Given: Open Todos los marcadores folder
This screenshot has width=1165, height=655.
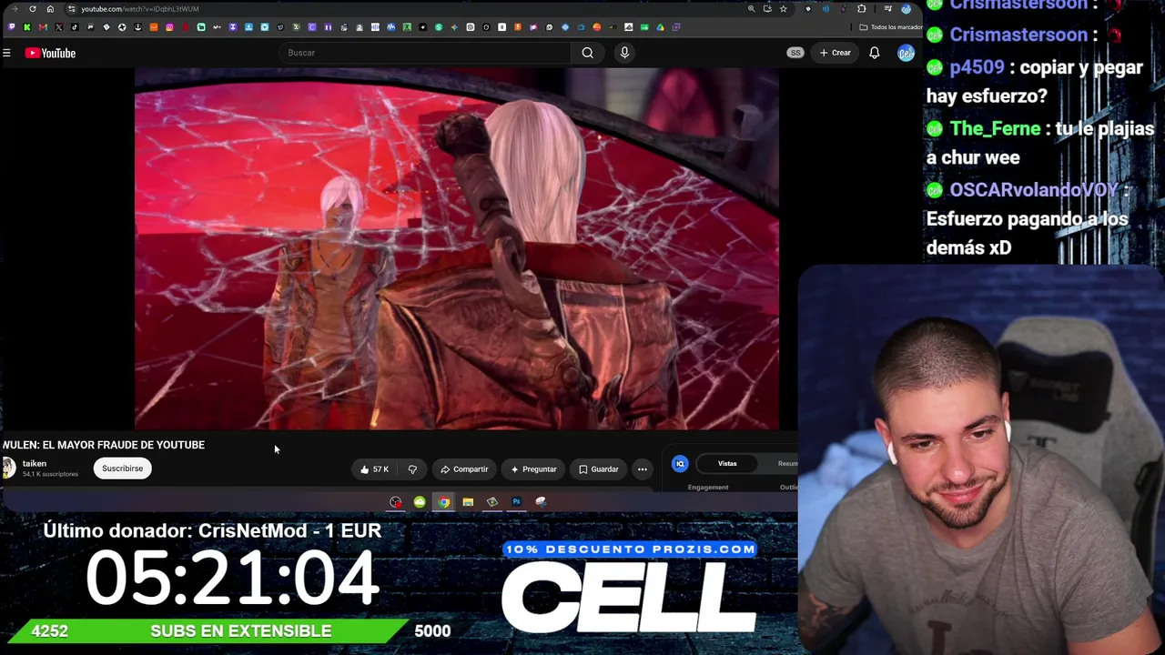Looking at the screenshot, I should click(891, 27).
